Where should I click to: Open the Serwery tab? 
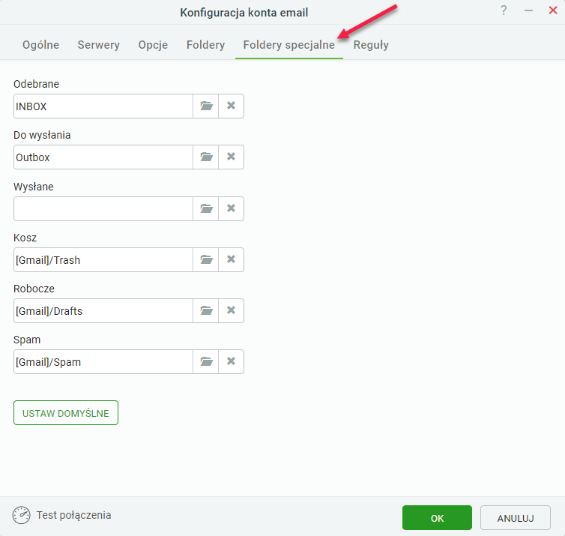click(x=98, y=45)
